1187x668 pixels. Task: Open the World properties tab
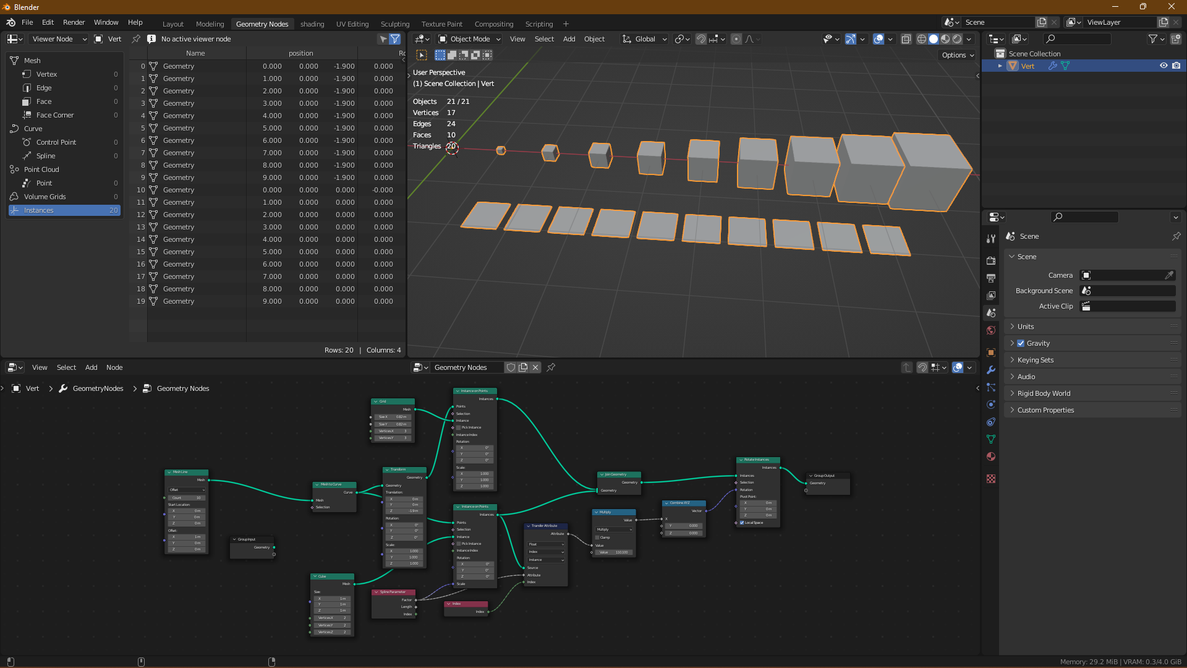click(991, 330)
